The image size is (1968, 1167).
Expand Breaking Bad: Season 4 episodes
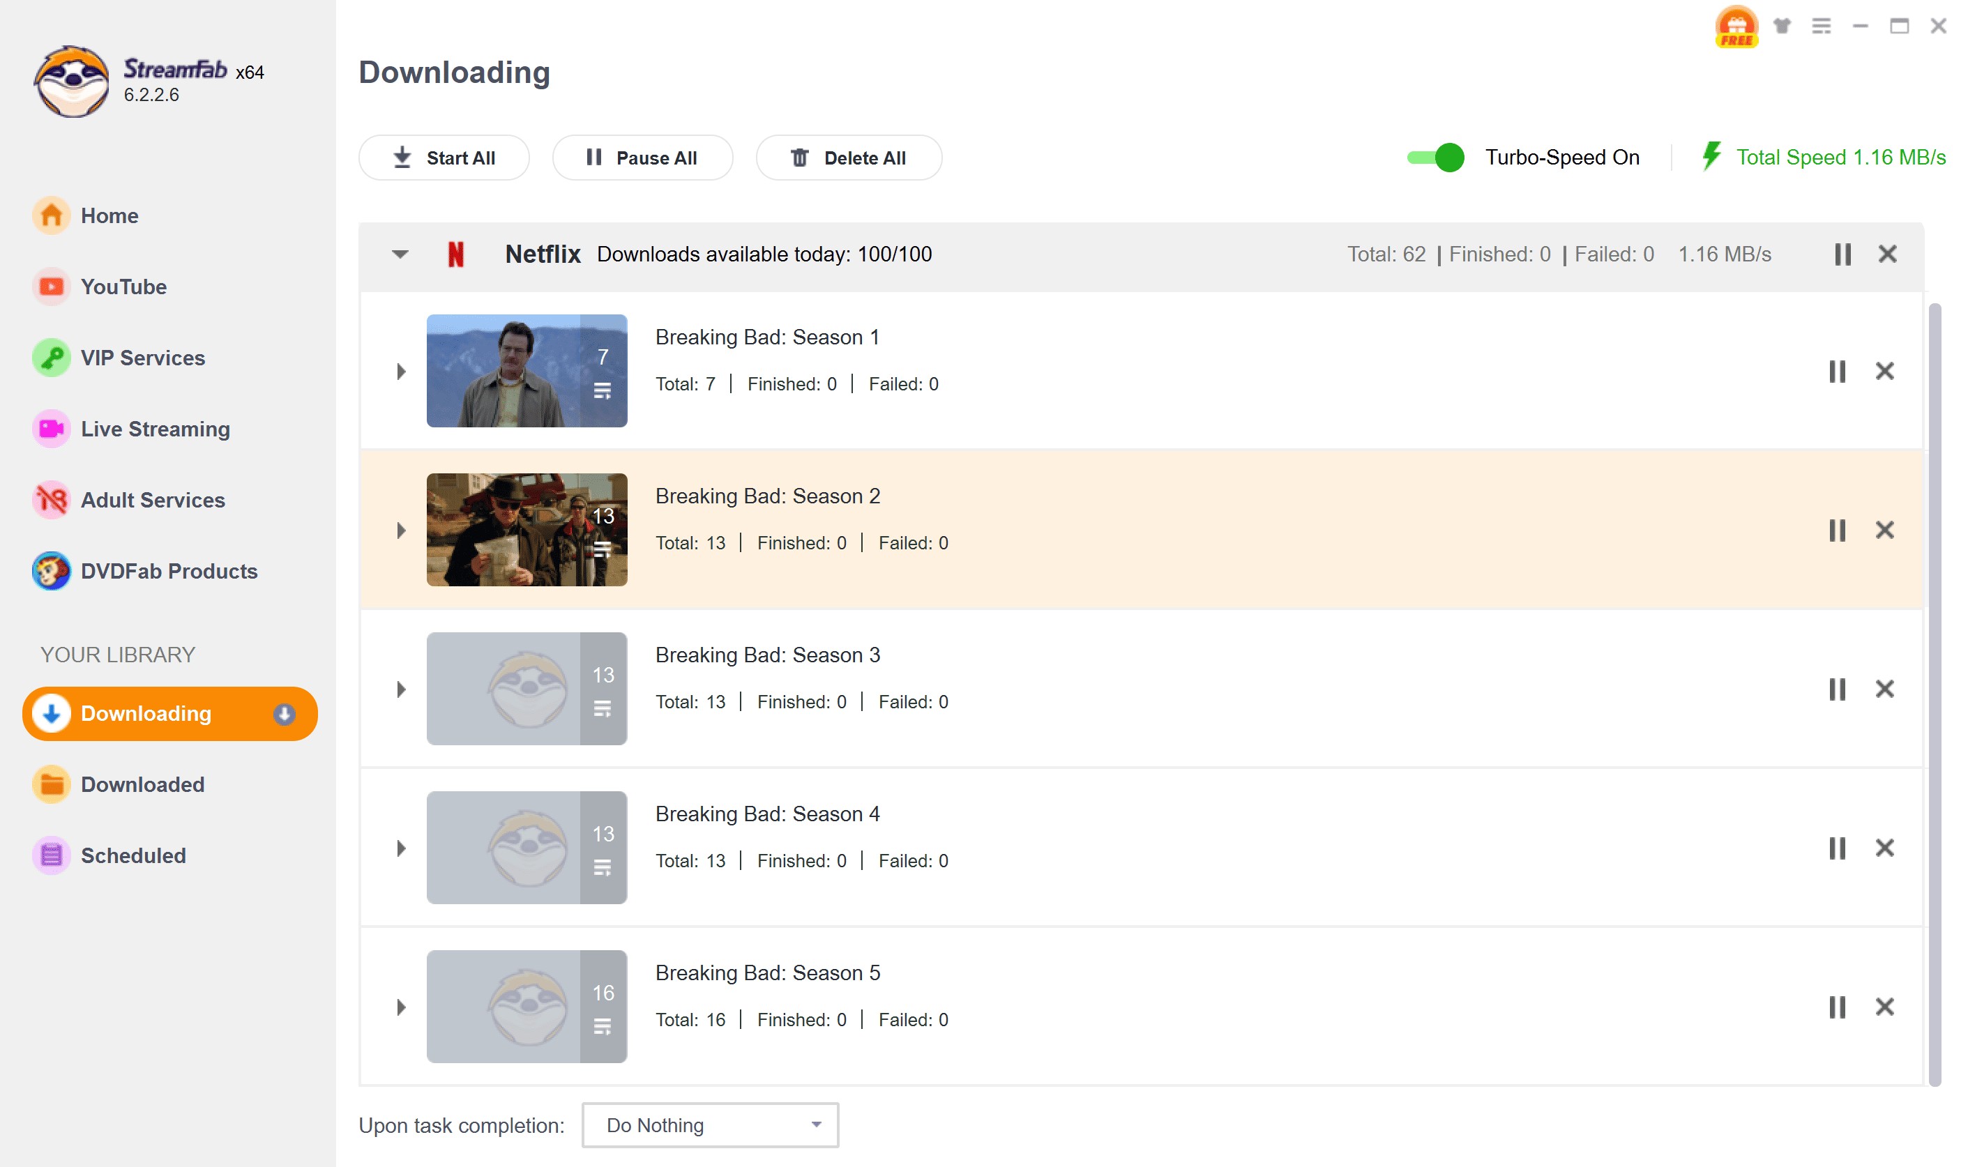[401, 848]
